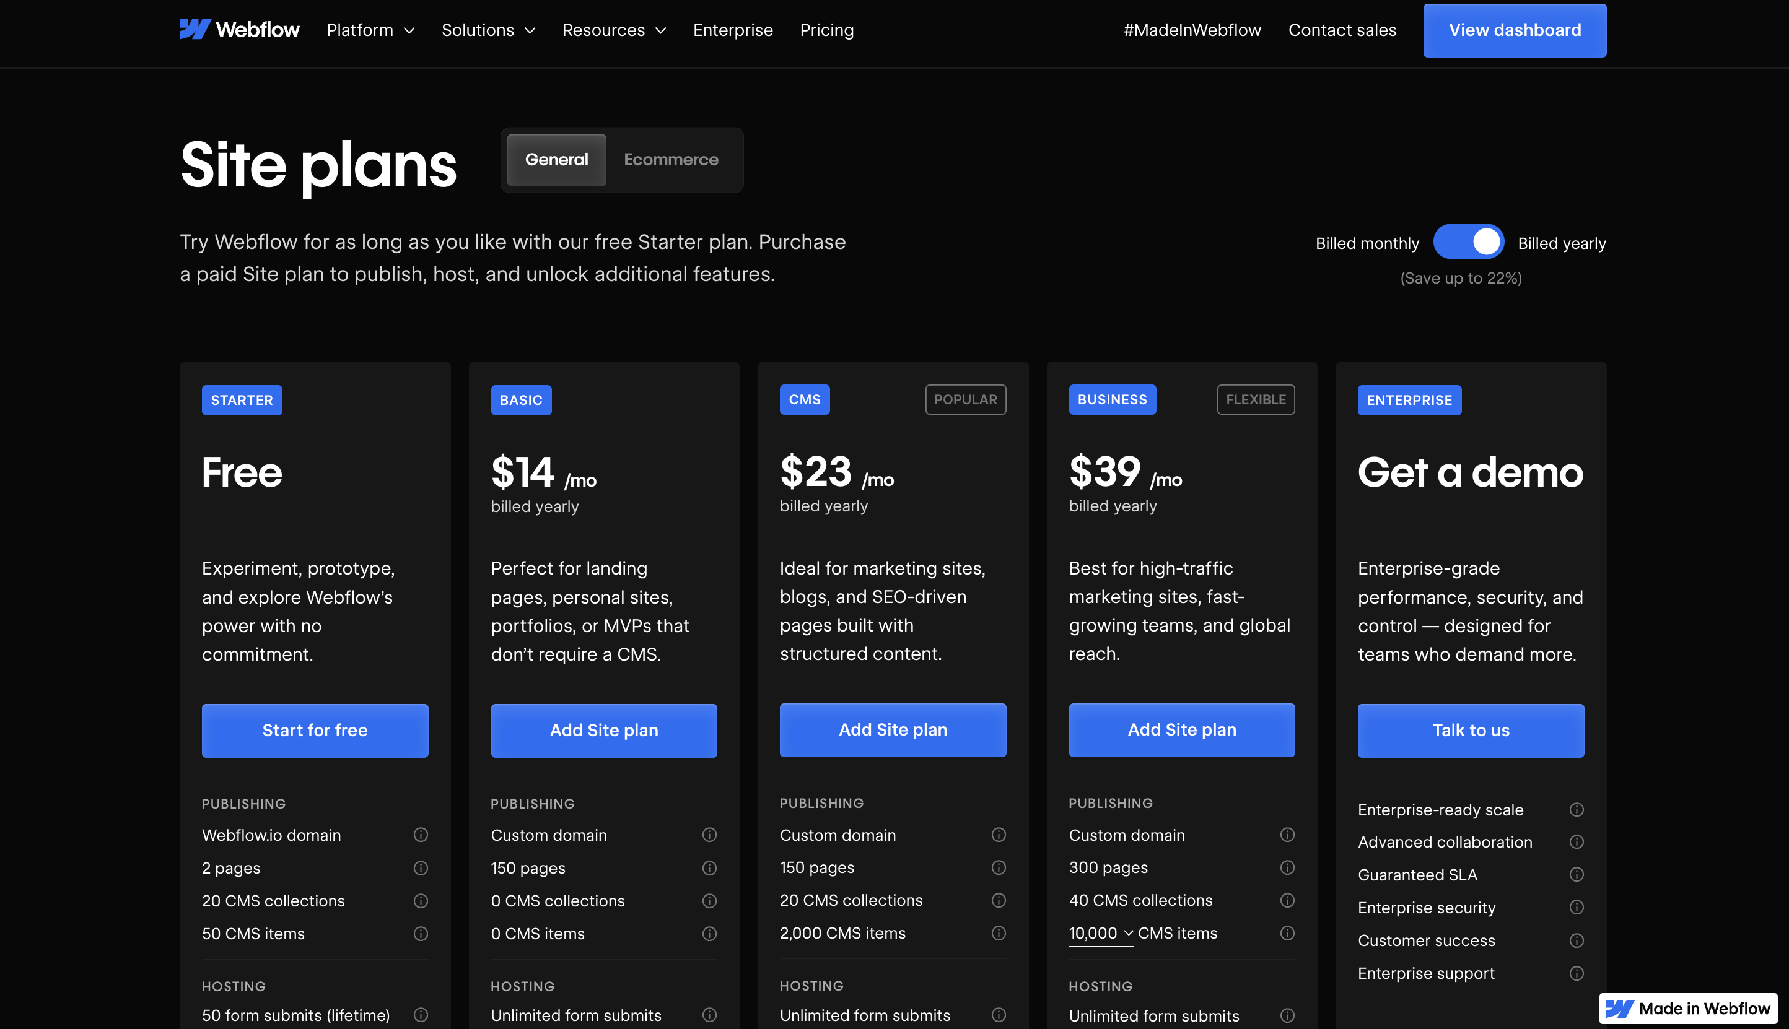Click the STARTER plan badge
1789x1029 pixels.
coord(242,400)
